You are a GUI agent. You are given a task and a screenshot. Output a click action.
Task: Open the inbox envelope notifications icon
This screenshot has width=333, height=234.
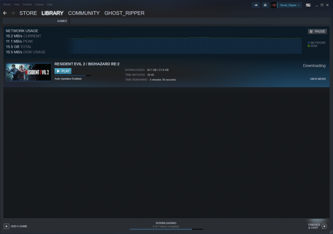coord(265,5)
